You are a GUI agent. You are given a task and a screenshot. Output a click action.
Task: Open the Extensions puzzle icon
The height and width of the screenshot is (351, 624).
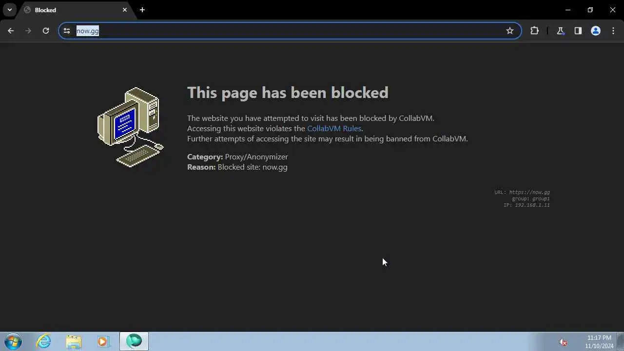[535, 31]
